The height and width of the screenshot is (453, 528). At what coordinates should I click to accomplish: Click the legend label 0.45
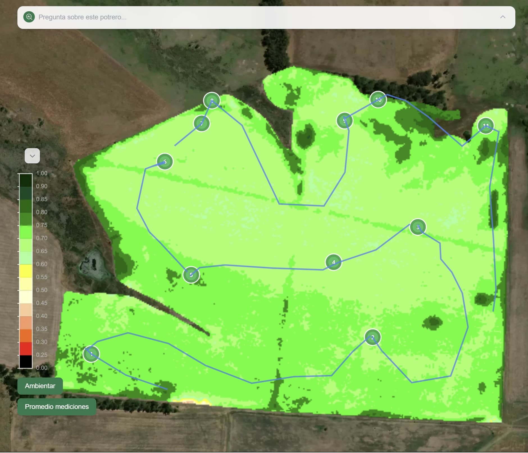42,303
